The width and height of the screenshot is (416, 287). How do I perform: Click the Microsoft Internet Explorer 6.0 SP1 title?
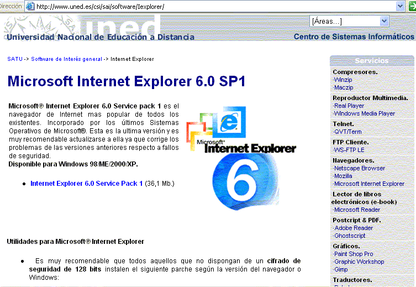pyautogui.click(x=127, y=81)
